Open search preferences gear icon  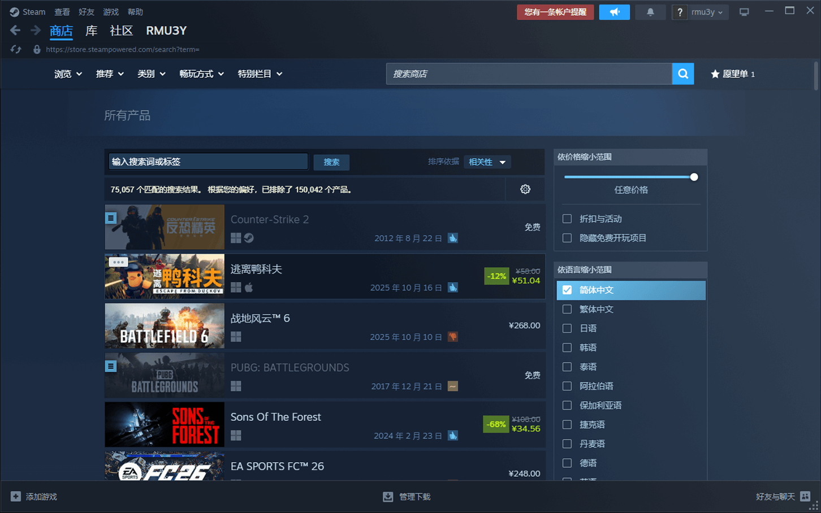(x=525, y=189)
